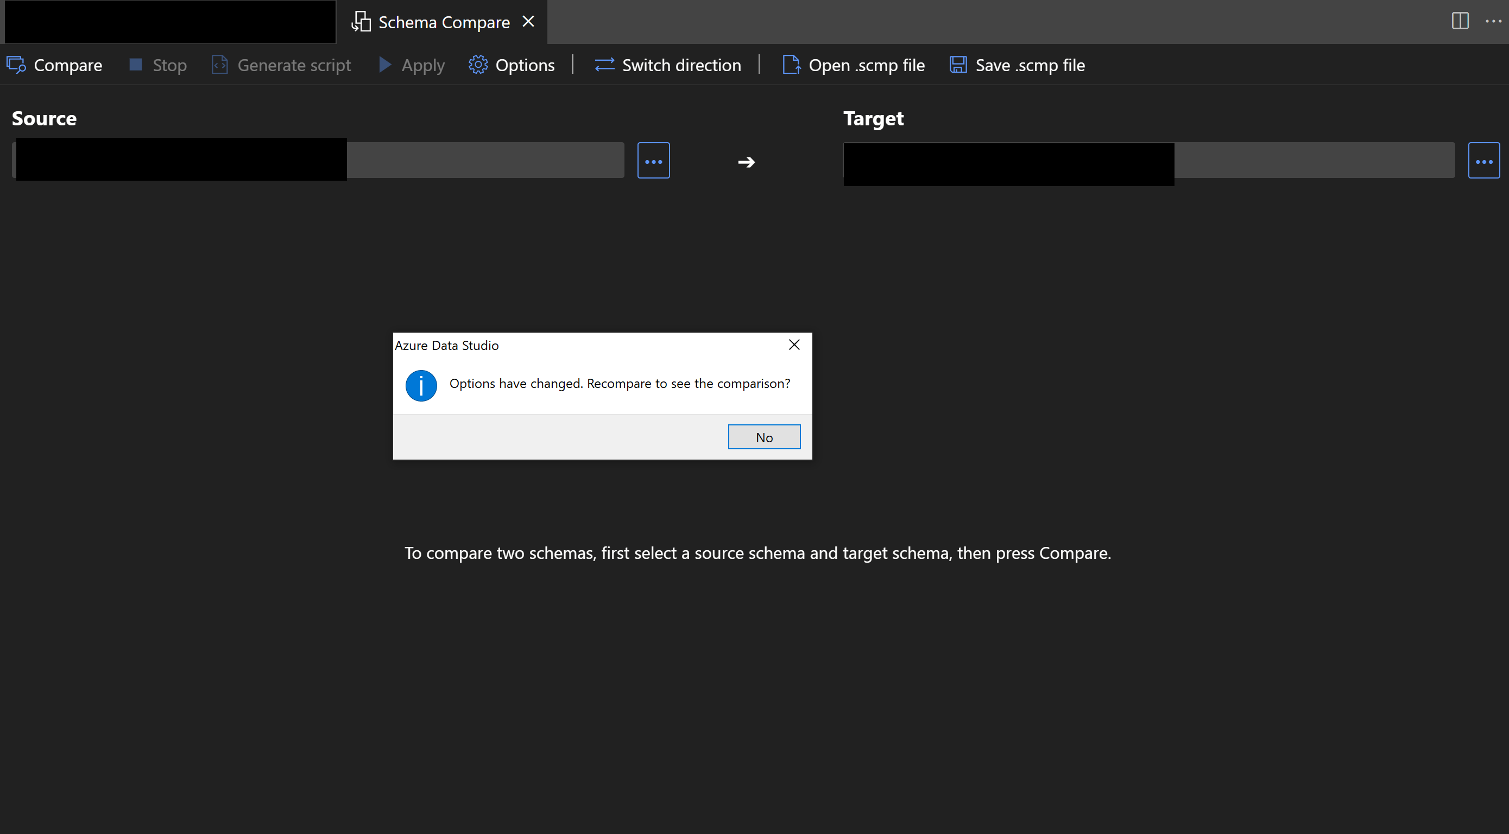
Task: Save the comparison as .scmp file
Action: point(958,65)
